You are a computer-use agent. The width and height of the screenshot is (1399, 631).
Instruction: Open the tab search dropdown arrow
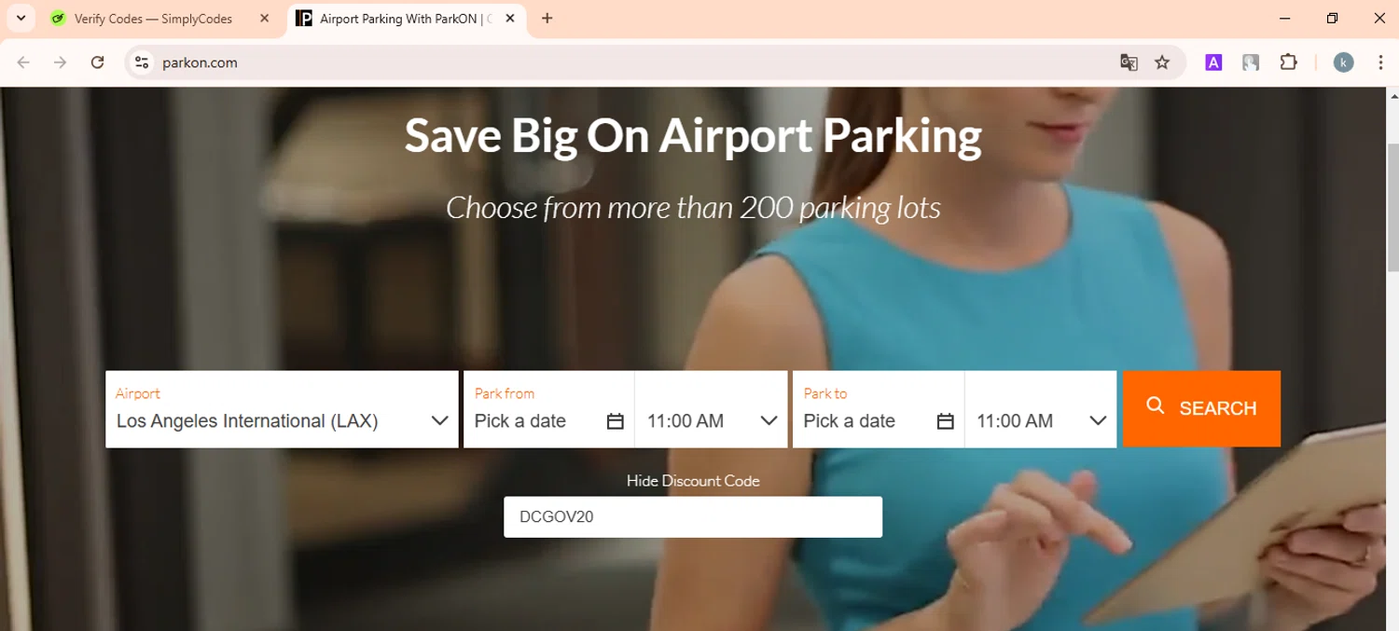tap(21, 18)
